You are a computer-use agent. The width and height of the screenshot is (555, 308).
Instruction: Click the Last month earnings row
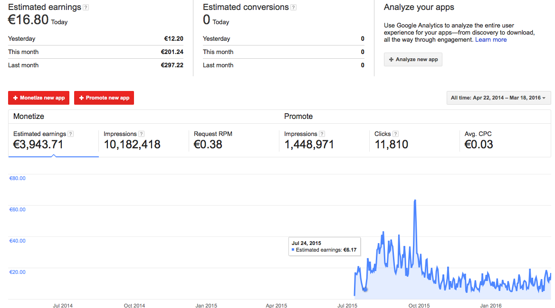pos(96,65)
